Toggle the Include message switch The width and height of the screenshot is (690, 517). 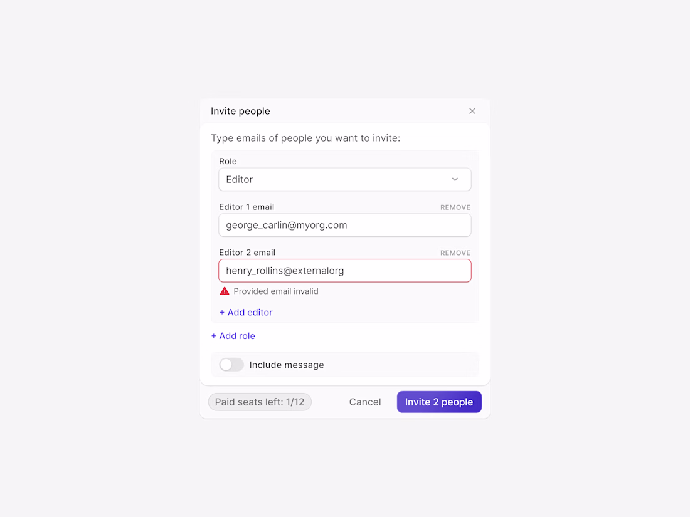tap(231, 365)
